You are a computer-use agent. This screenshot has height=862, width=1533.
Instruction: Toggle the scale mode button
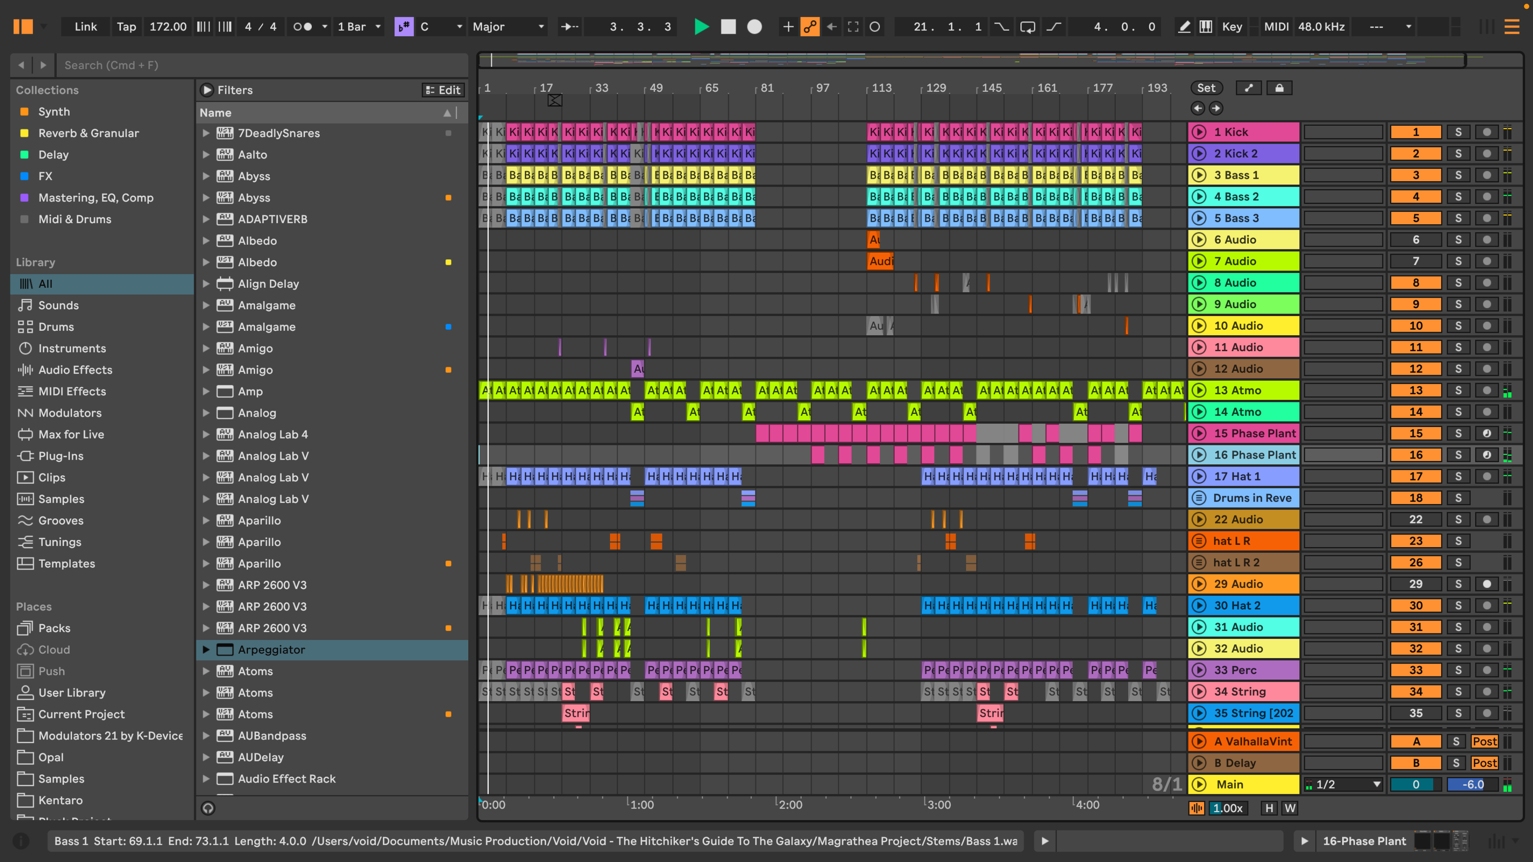click(404, 27)
